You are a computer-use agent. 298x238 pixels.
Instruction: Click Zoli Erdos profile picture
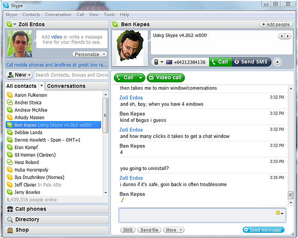click(19, 44)
